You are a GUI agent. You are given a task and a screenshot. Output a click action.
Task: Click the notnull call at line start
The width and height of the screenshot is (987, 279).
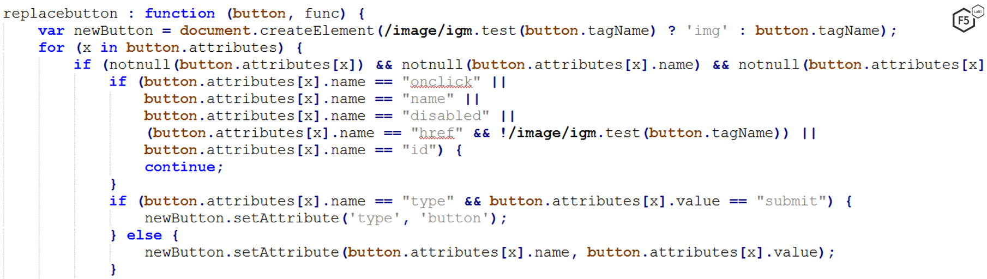(x=139, y=65)
